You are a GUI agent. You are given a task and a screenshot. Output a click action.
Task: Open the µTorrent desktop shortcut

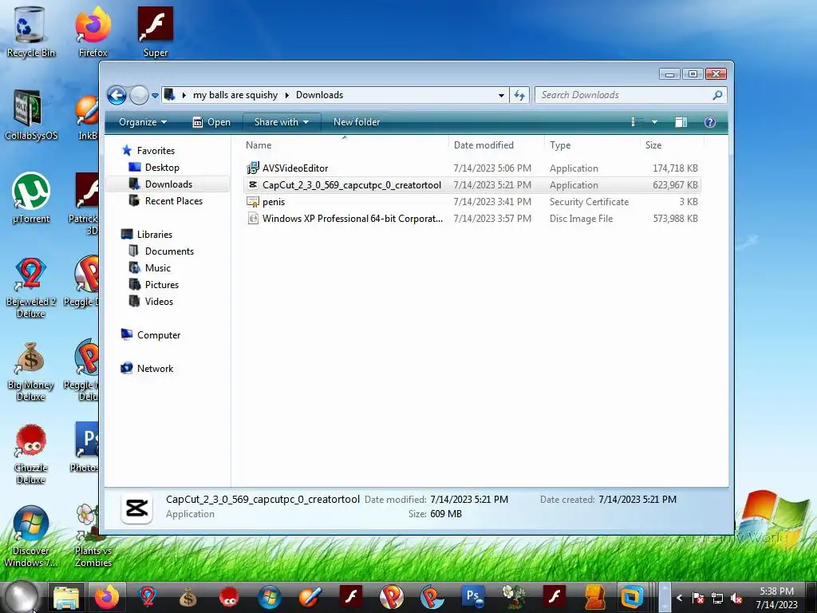(30, 198)
